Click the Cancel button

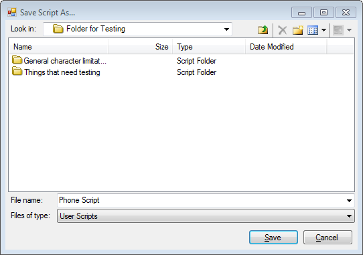328,238
